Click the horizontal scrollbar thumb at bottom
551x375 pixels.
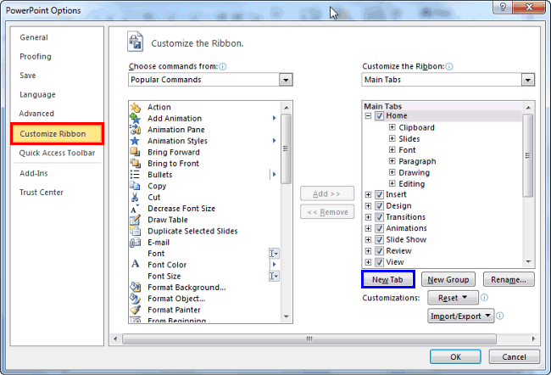click(x=309, y=339)
